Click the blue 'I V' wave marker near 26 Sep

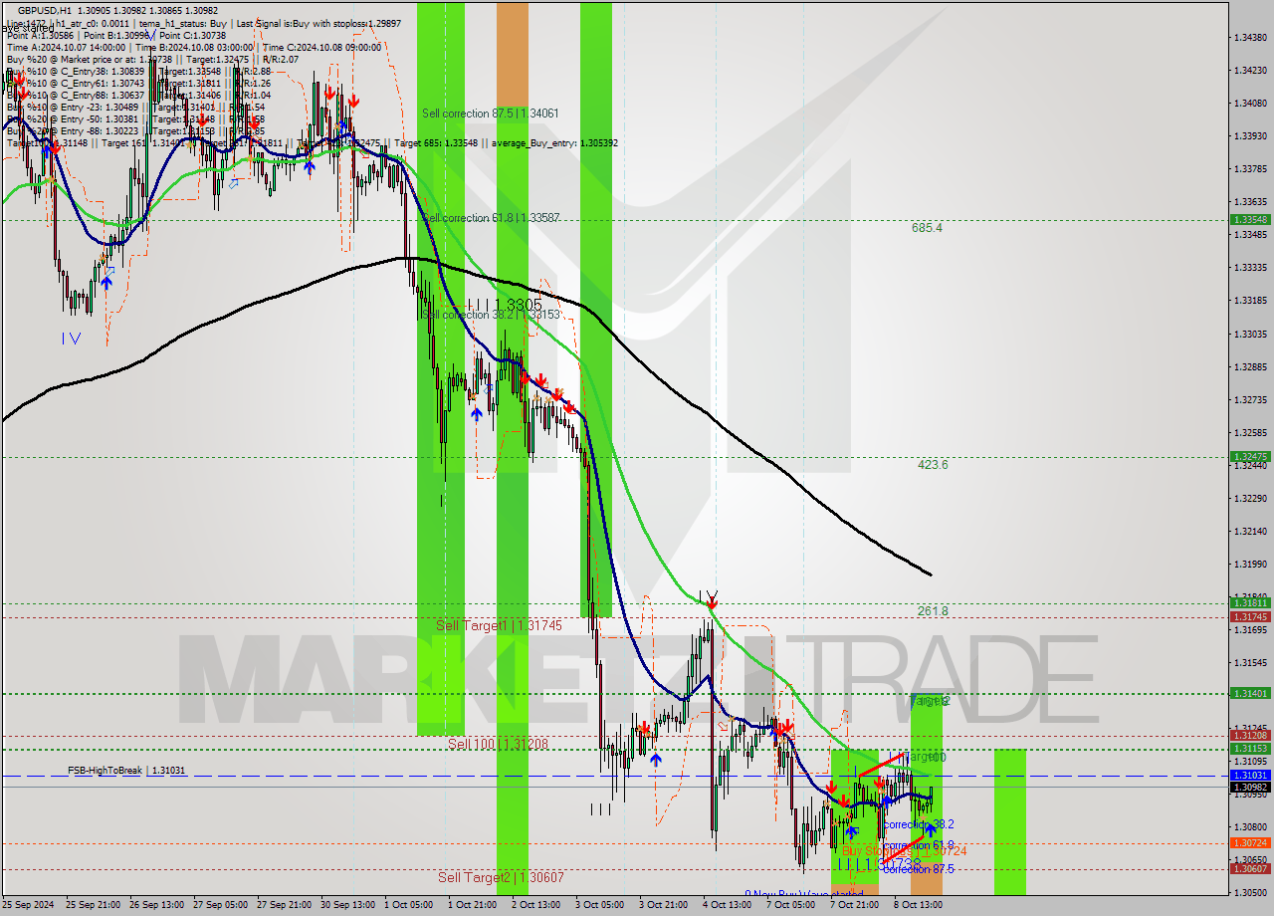click(72, 339)
